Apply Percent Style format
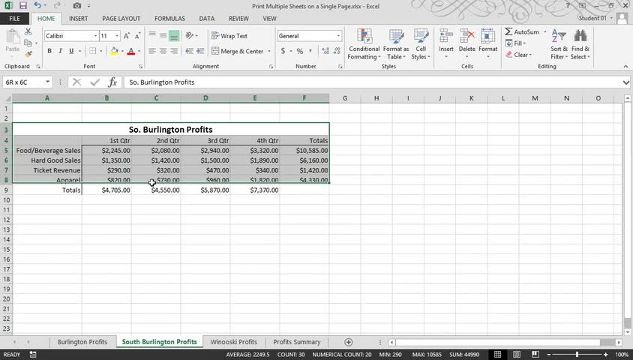 click(299, 51)
